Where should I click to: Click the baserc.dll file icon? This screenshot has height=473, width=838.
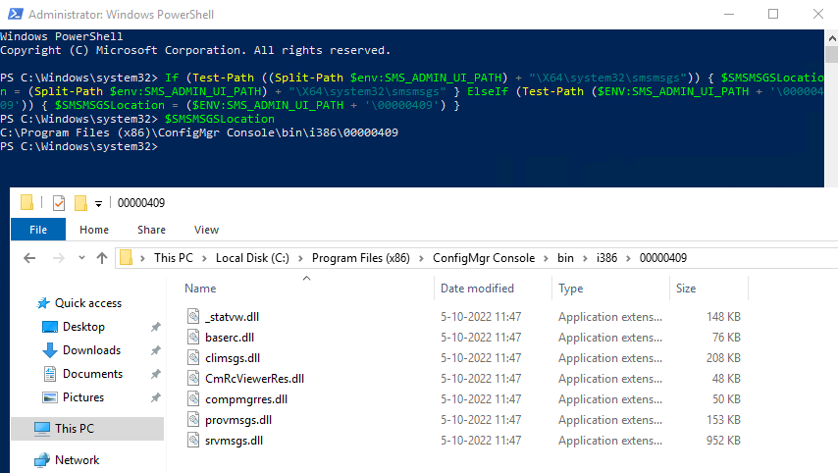point(193,338)
